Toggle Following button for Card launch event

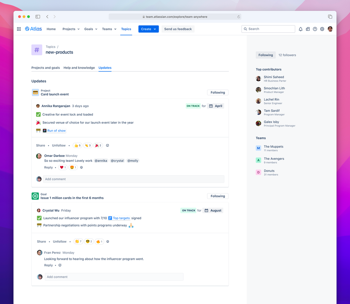(218, 92)
